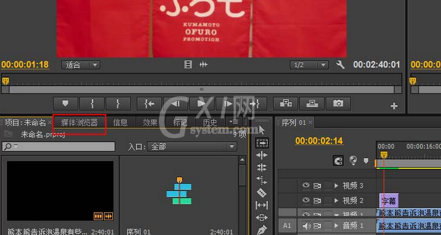Switch to 效果 tab
This screenshot has height=235, width=441.
click(150, 122)
